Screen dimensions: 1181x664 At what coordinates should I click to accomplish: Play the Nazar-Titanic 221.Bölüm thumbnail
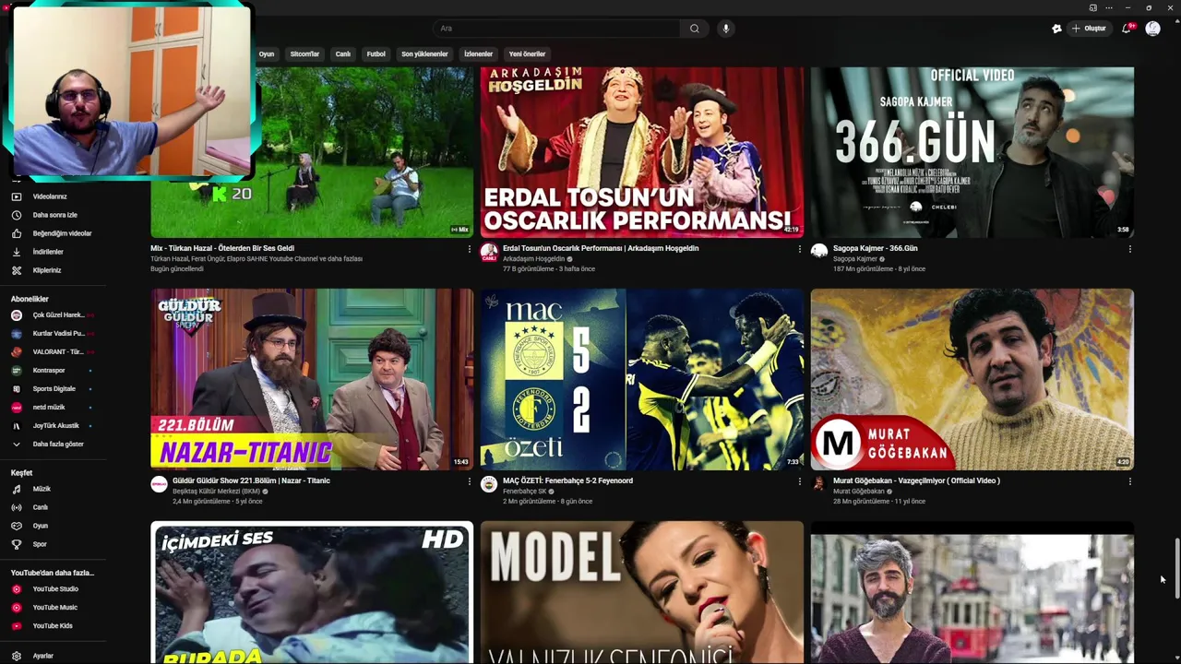pos(312,379)
